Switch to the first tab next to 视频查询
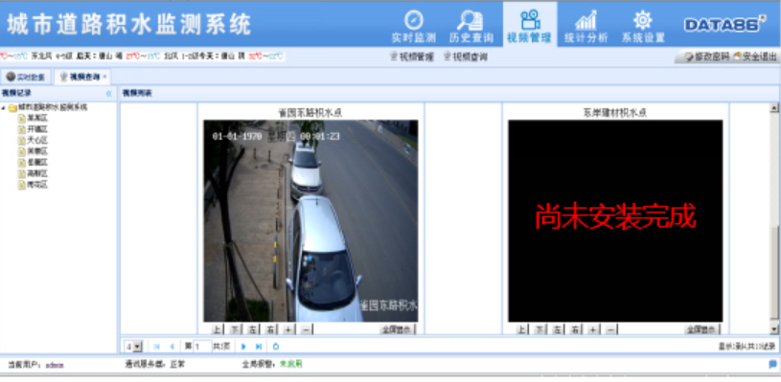781x382 pixels. (x=26, y=77)
